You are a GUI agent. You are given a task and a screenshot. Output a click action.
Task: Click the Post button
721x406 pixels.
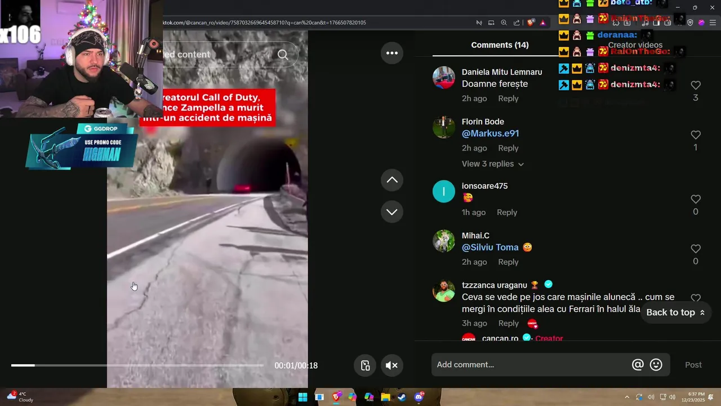693,365
